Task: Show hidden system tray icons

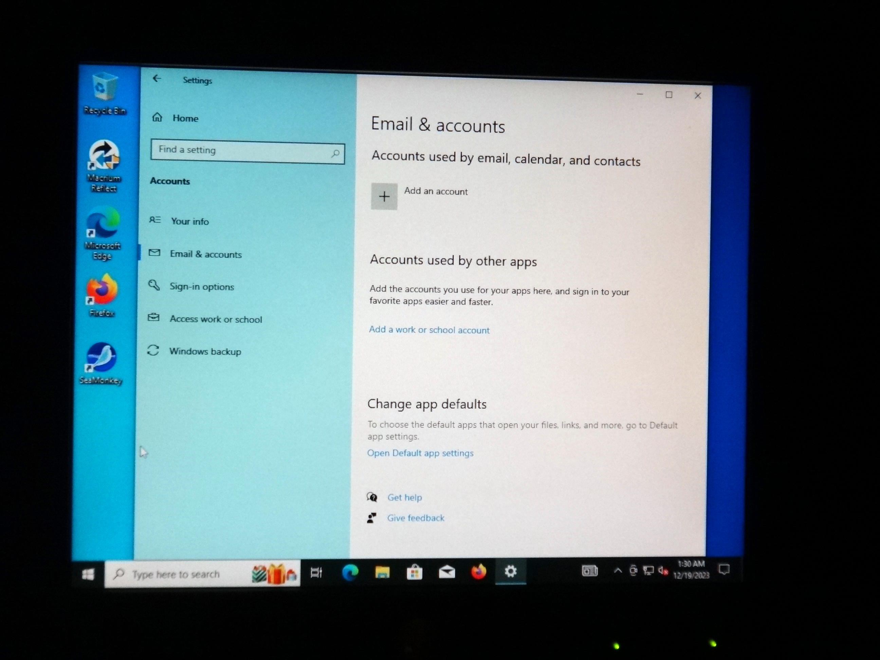Action: coord(618,570)
